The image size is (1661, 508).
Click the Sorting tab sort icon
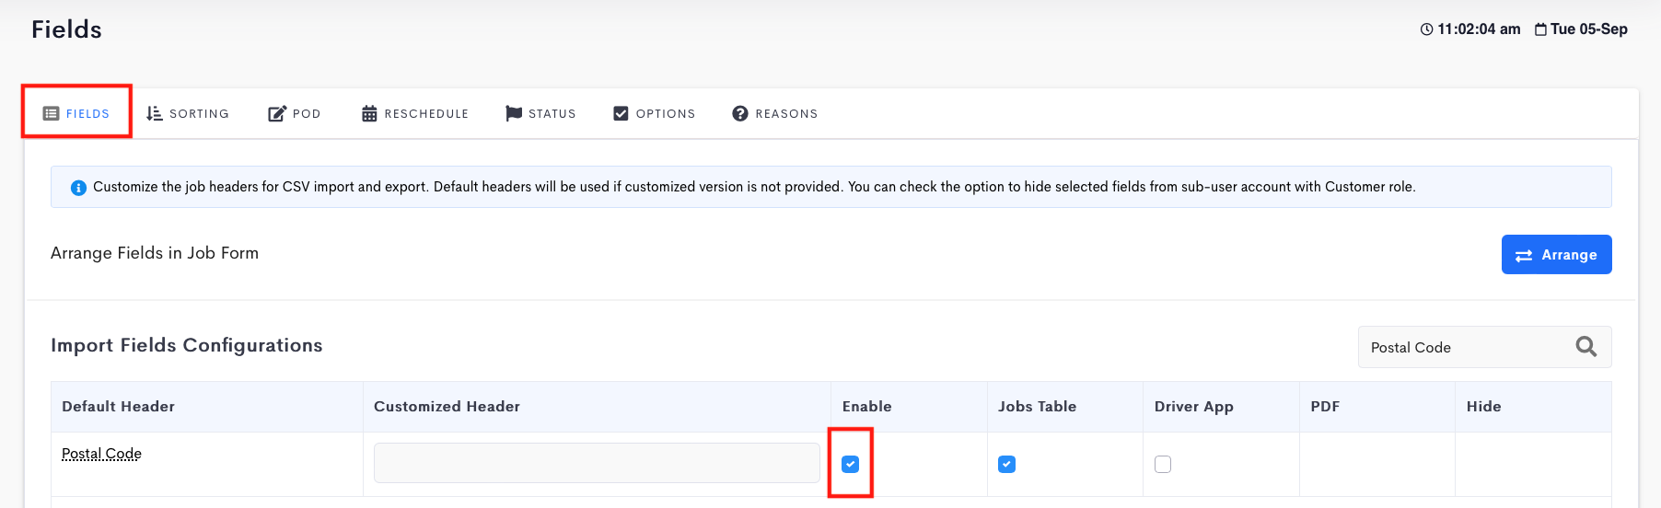155,113
